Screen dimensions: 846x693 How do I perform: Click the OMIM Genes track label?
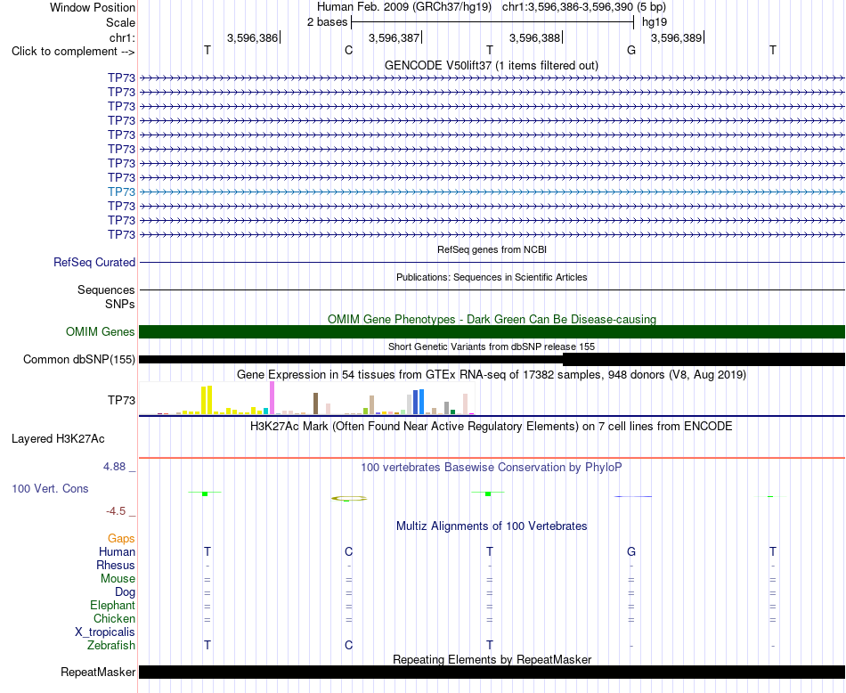[101, 331]
